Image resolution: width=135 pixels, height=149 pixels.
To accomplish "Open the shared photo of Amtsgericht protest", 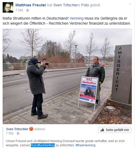I will 67,76.
